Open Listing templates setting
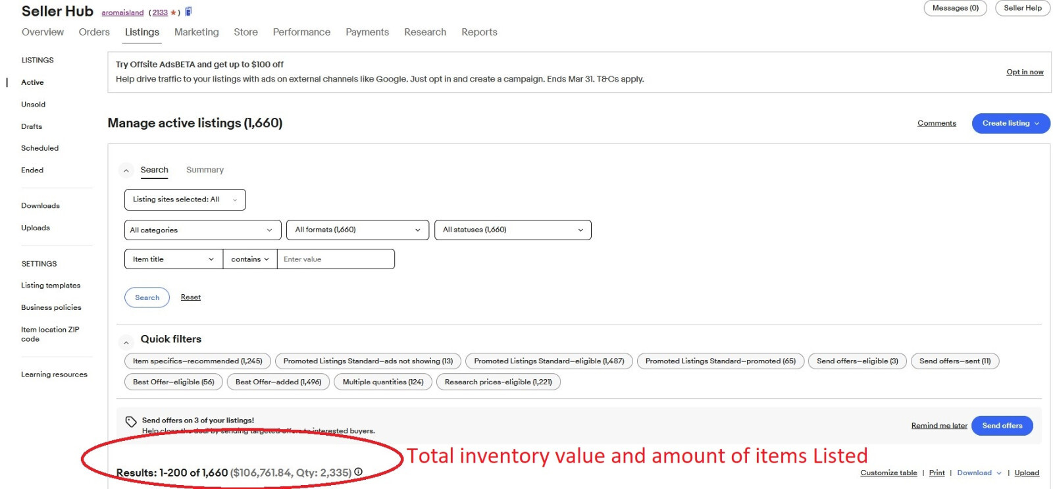Image resolution: width=1053 pixels, height=489 pixels. (x=51, y=286)
